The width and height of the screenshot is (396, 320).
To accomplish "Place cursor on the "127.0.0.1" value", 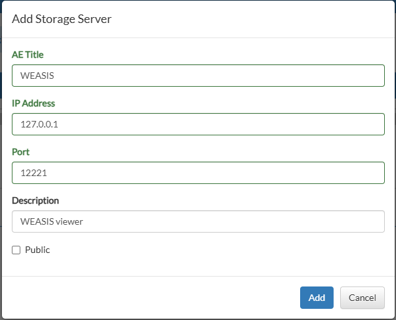I will (39, 124).
